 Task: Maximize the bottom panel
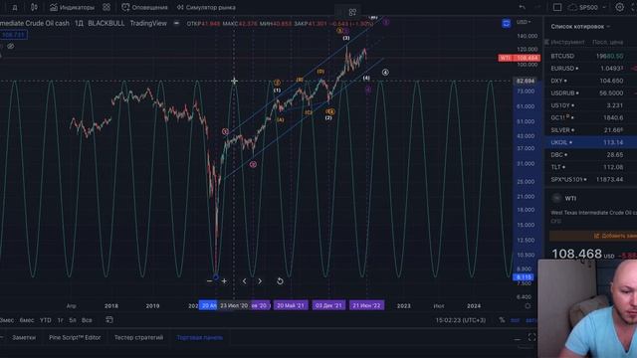531,337
